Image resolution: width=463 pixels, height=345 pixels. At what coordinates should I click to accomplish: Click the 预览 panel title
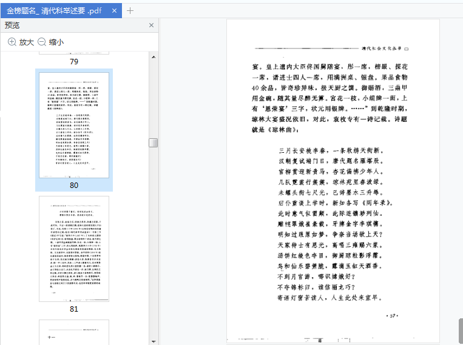pyautogui.click(x=12, y=25)
